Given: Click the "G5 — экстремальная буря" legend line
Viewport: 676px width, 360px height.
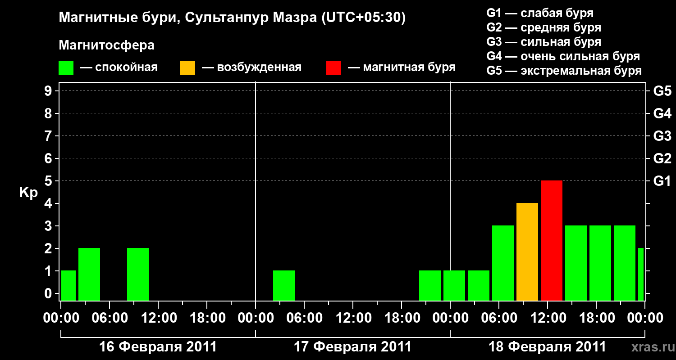Looking at the screenshot, I should [x=564, y=71].
